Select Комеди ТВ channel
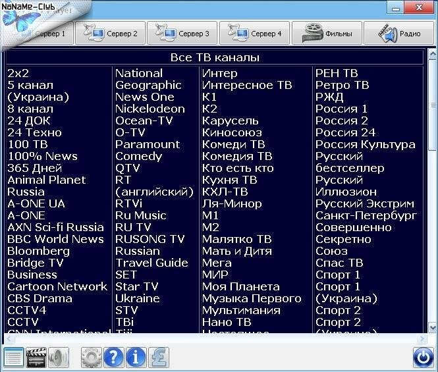 [234, 144]
